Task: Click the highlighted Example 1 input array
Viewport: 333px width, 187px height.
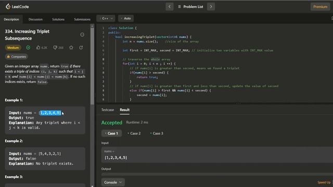Action: coord(50,113)
